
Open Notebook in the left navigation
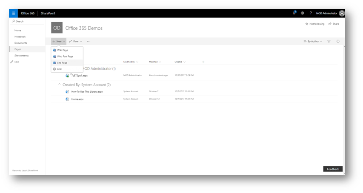click(20, 37)
